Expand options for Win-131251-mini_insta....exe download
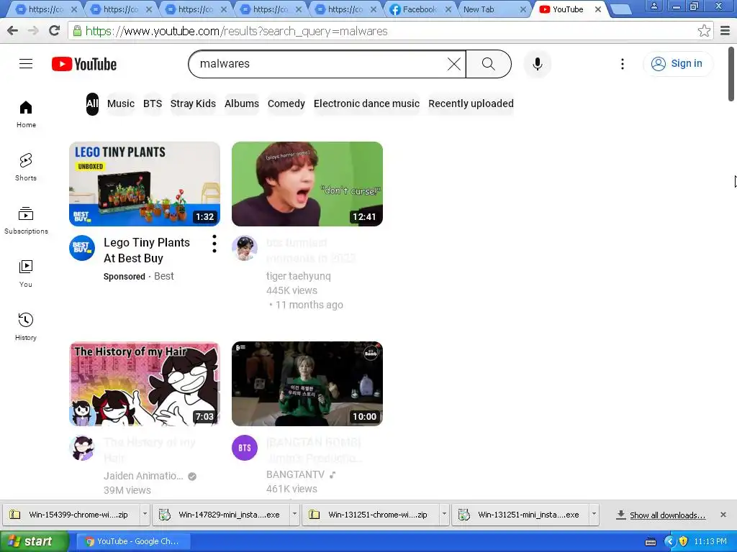Viewport: 737px width, 552px height. (x=594, y=515)
